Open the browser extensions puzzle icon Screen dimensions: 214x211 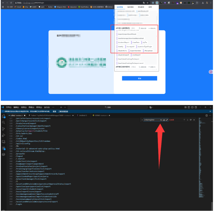[x=197, y=3]
